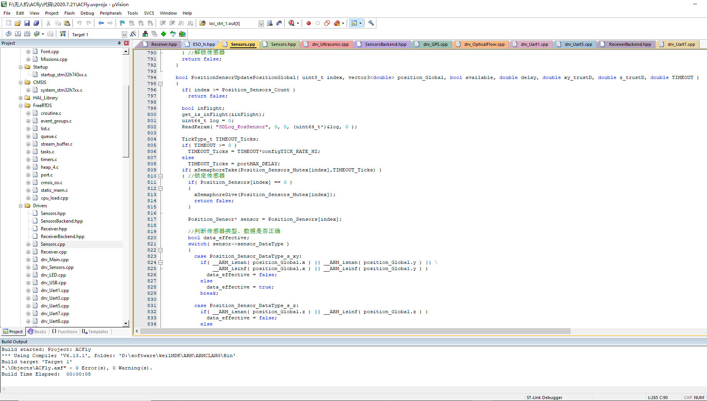This screenshot has height=401, width=707.
Task: Show the Templates tab
Action: 95,332
